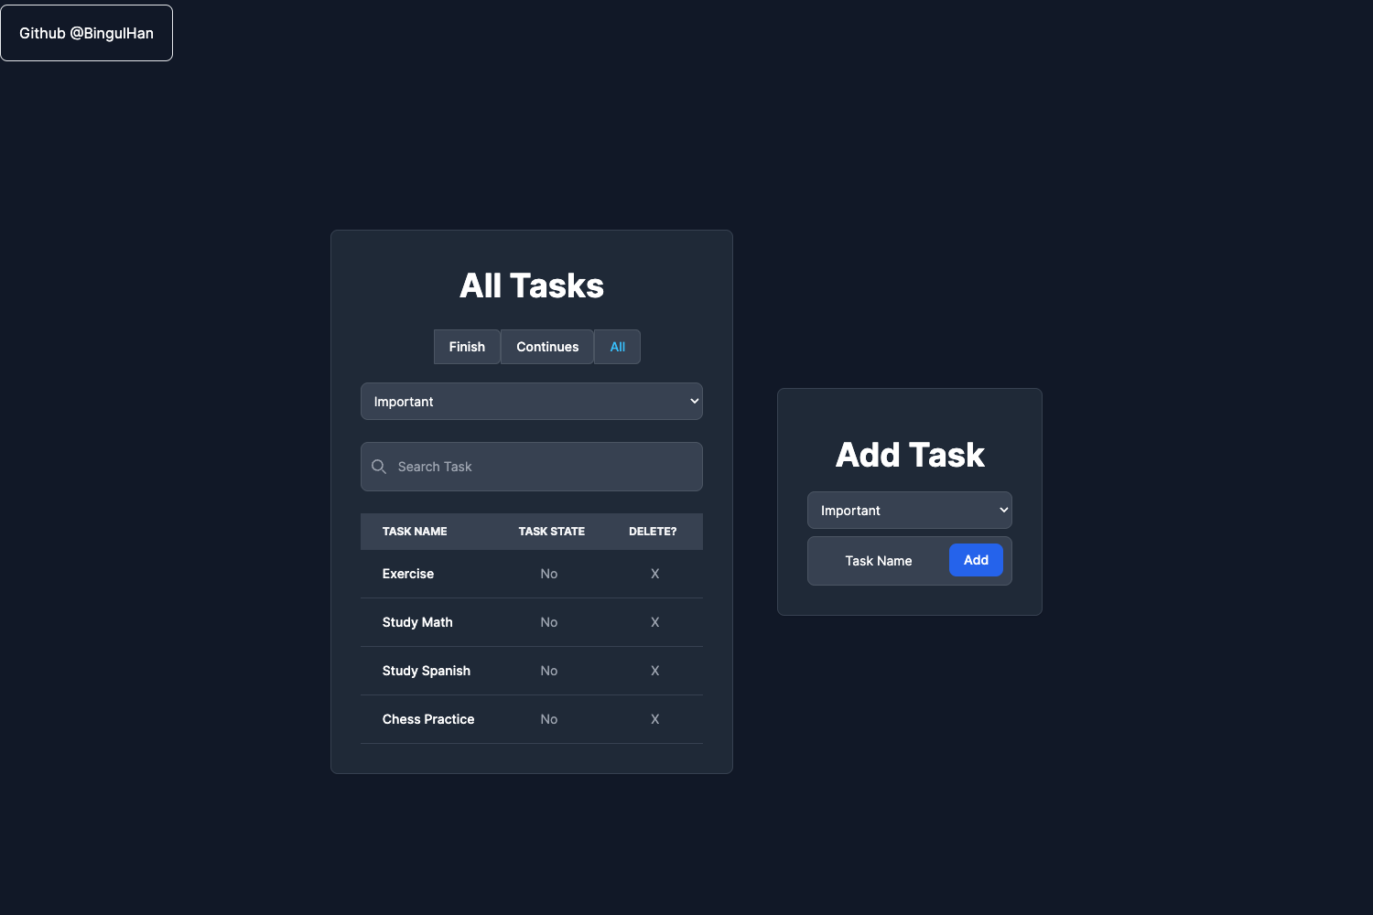Toggle the Chess Practice task state
Screen dimensions: 1373x915
pyautogui.click(x=548, y=719)
